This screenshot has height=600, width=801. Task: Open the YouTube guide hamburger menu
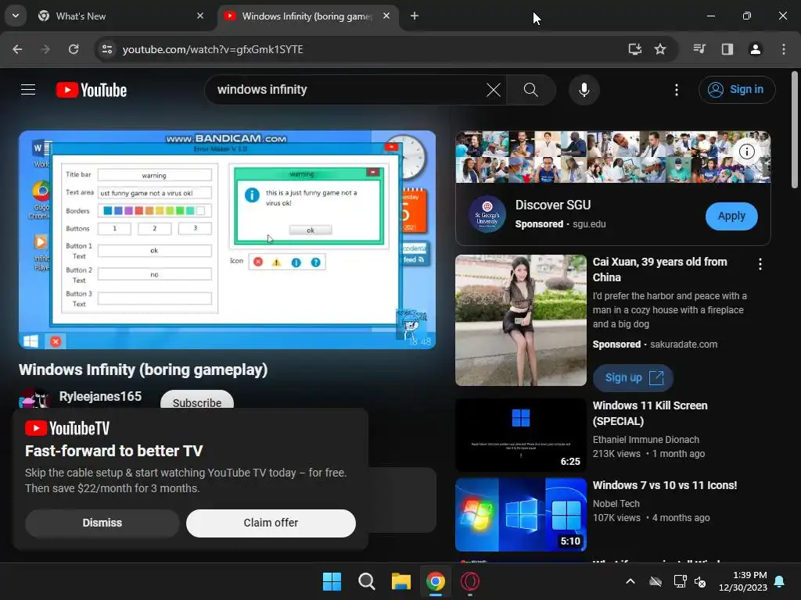pyautogui.click(x=28, y=90)
